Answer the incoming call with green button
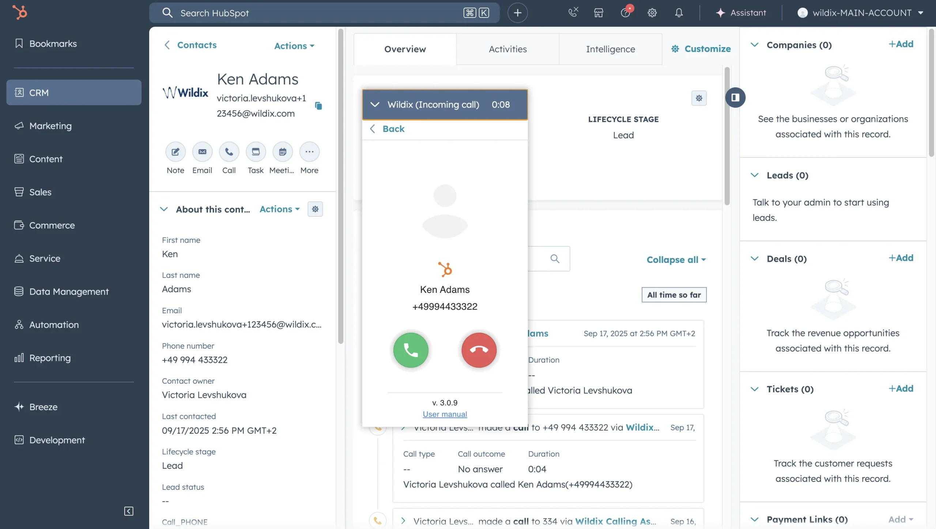This screenshot has height=529, width=936. tap(411, 350)
